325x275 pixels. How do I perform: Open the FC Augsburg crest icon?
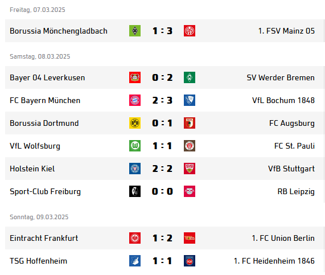click(189, 123)
